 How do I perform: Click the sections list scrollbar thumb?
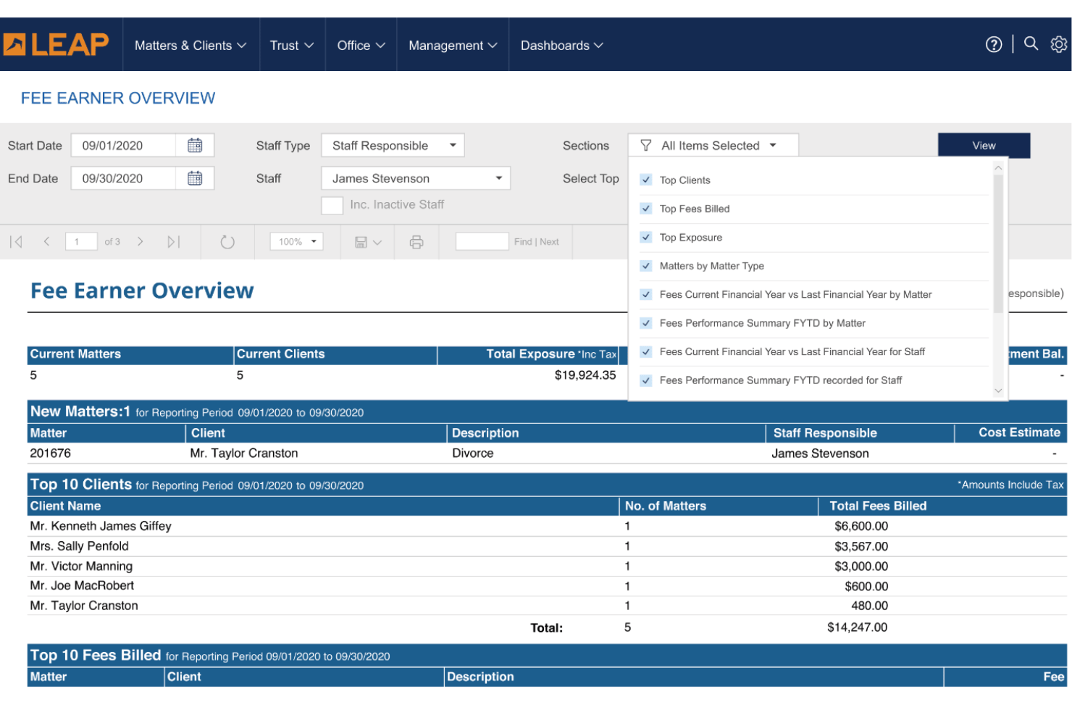tap(998, 243)
